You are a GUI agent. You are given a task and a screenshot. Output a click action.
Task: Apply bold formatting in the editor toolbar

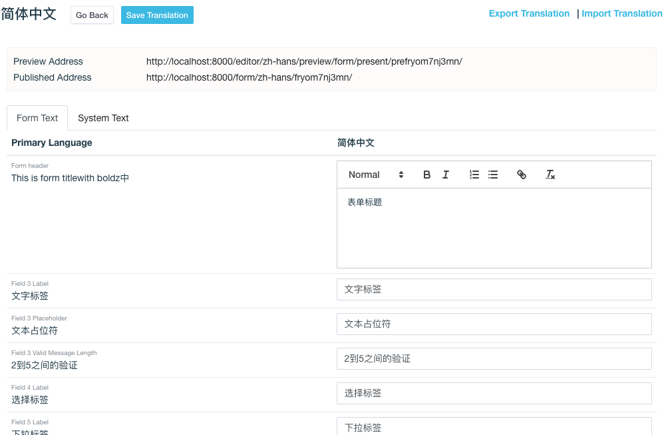coord(426,174)
